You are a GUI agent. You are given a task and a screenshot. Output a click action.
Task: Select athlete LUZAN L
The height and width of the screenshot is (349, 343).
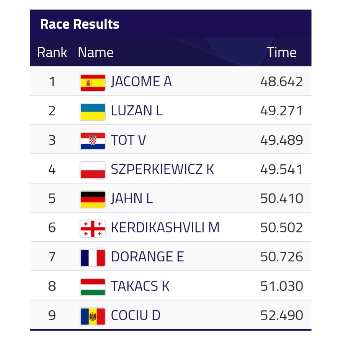pos(137,111)
